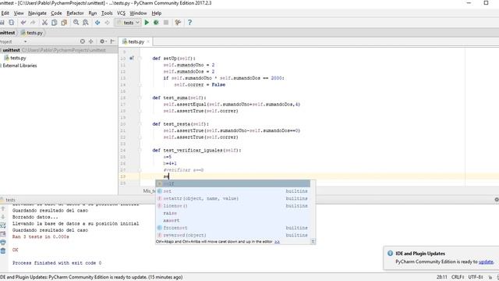Screen dimensions: 499x281
Task: Clear all Run console output with trash icon
Action: click(x=3, y=251)
